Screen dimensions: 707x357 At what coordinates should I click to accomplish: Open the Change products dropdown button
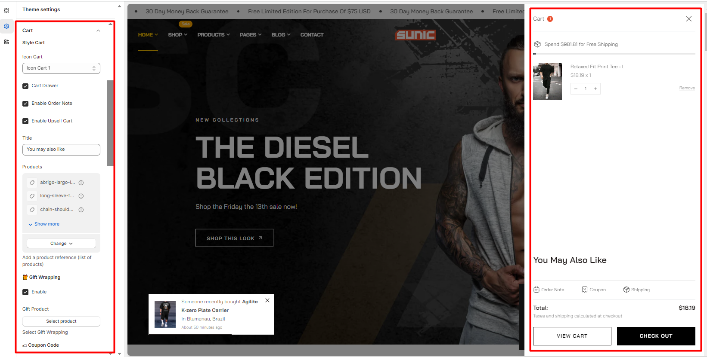click(61, 243)
